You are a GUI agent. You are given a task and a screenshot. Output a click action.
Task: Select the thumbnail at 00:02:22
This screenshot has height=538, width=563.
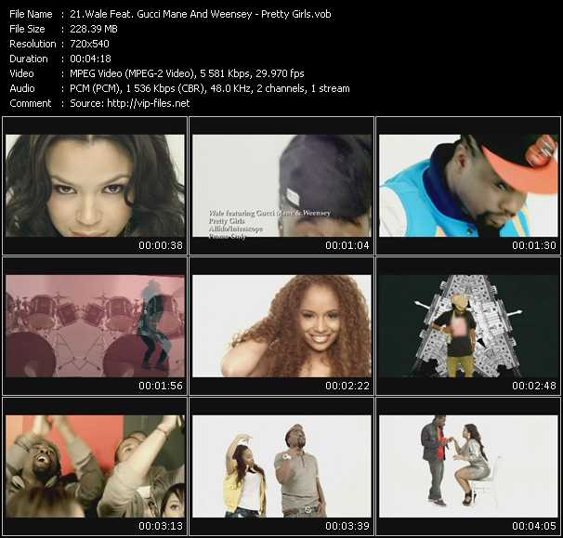pos(281,326)
